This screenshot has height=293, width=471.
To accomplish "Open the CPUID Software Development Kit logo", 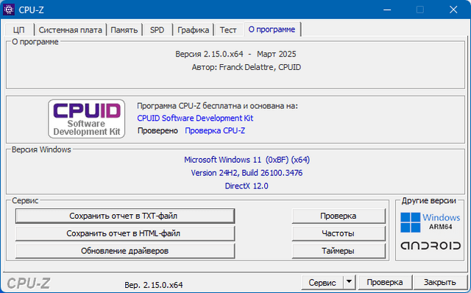I will pyautogui.click(x=87, y=119).
